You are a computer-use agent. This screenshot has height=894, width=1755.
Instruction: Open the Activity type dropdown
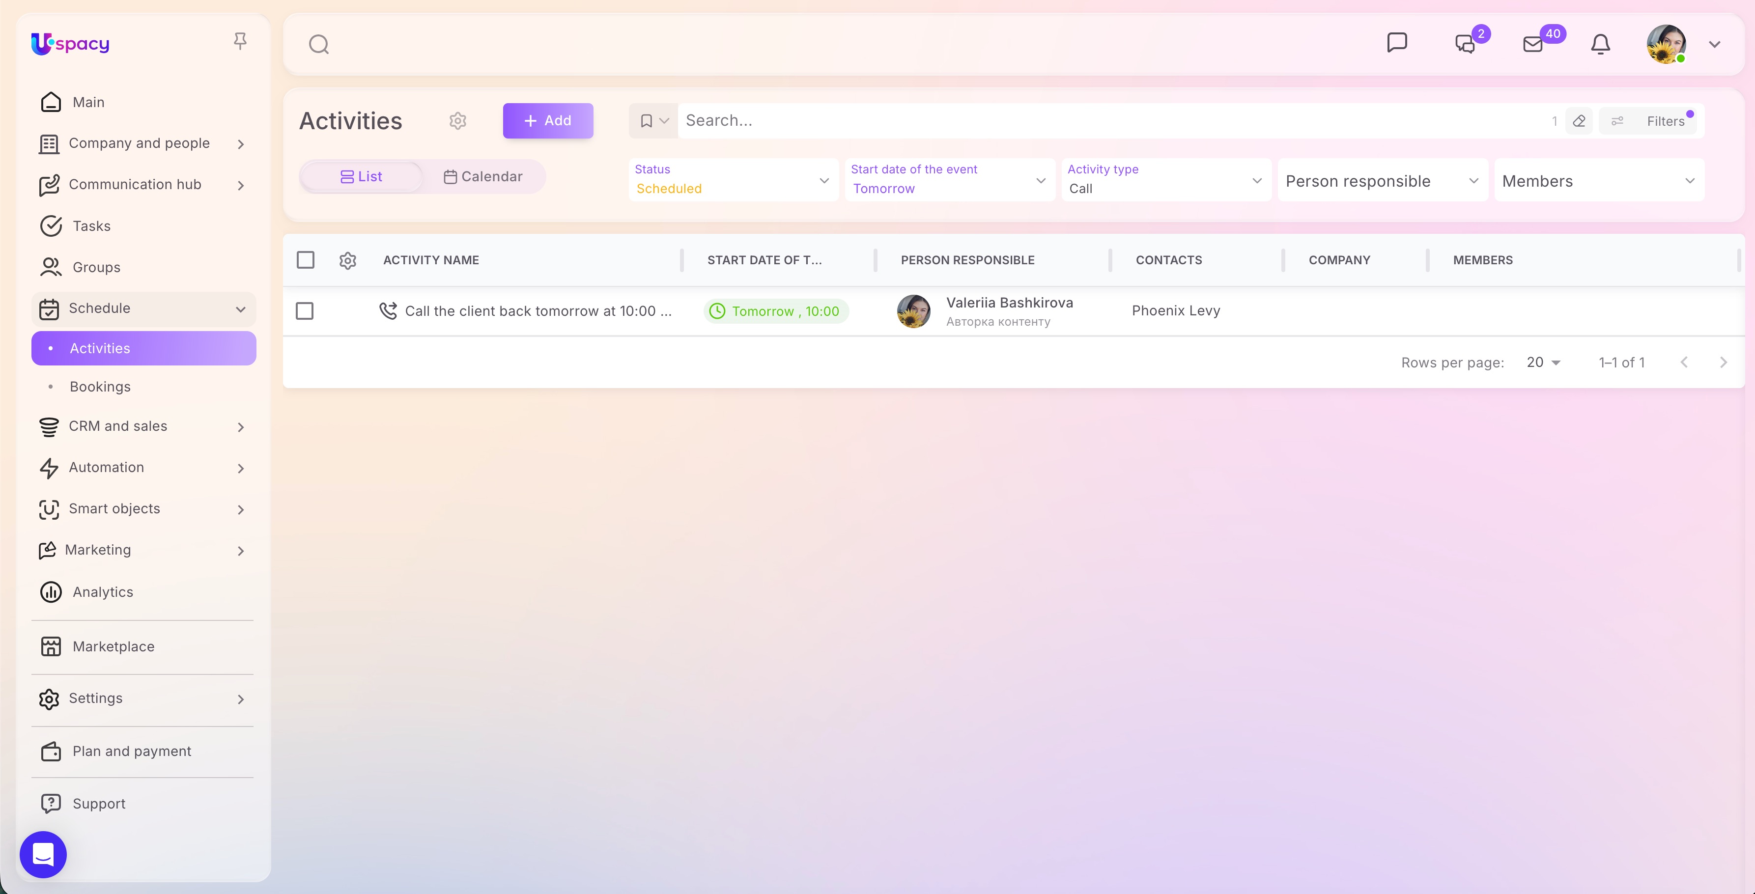pos(1166,180)
